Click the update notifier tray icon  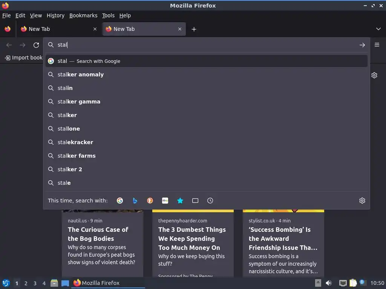(363, 283)
